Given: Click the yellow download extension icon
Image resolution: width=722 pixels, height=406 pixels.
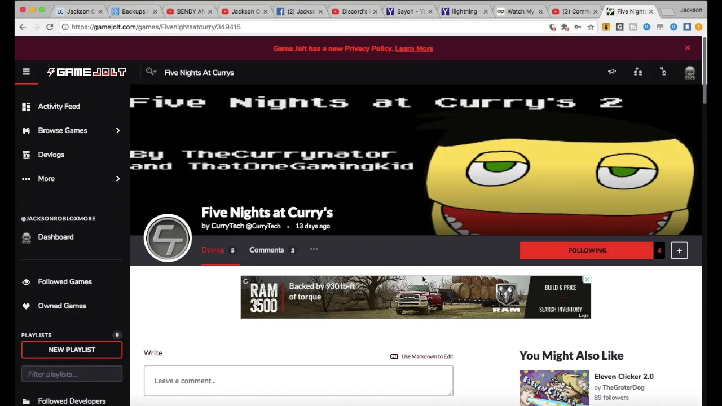Looking at the screenshot, I should click(x=606, y=27).
